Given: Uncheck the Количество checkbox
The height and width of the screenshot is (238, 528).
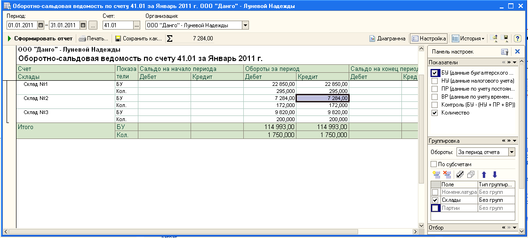Looking at the screenshot, I should pyautogui.click(x=435, y=113).
